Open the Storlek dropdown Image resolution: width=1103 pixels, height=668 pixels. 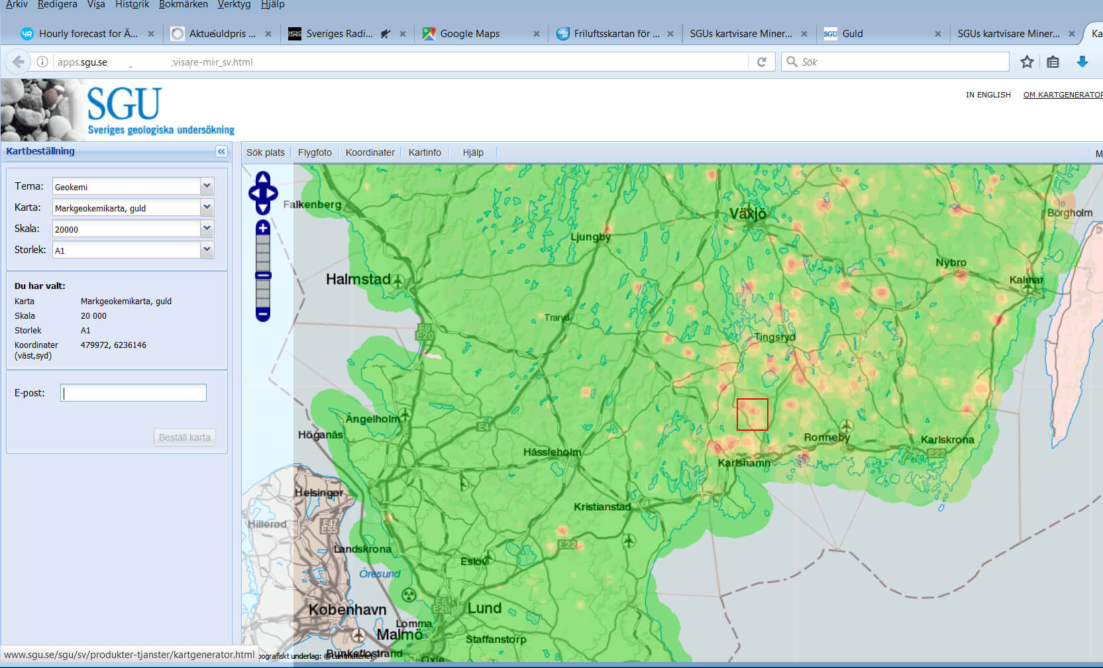click(207, 250)
